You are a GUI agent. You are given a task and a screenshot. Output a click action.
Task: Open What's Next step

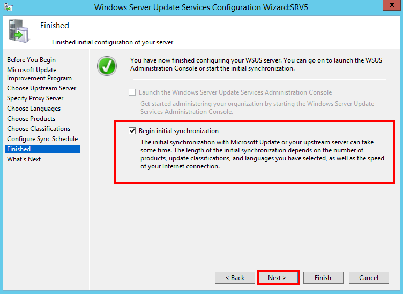pyautogui.click(x=24, y=159)
